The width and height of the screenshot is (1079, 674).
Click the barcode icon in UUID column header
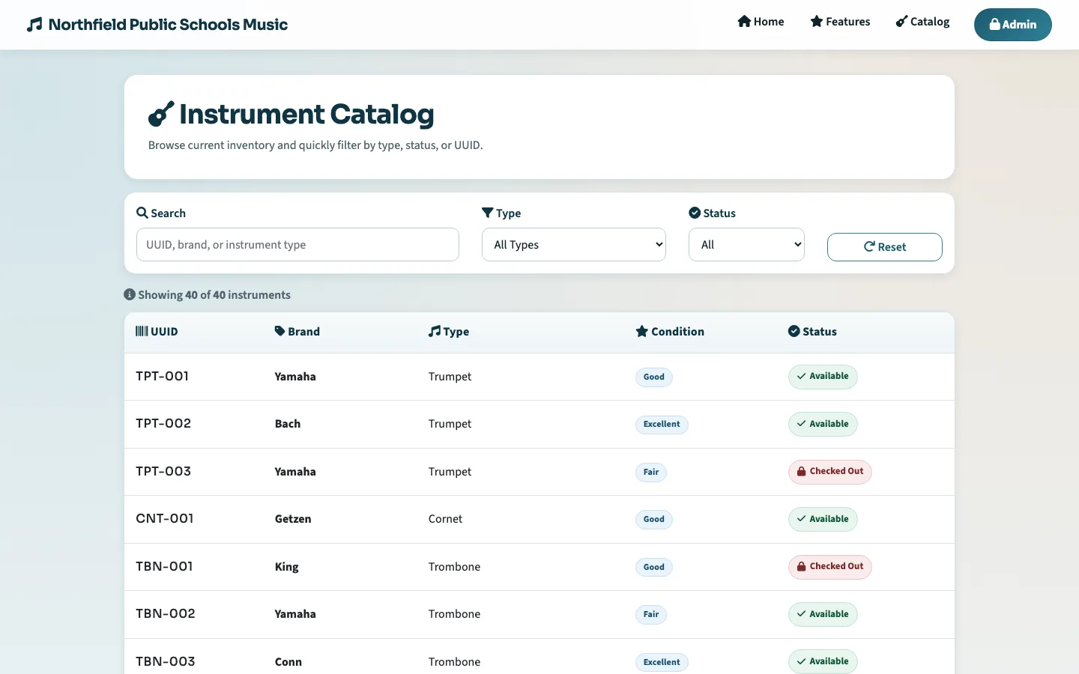[142, 331]
